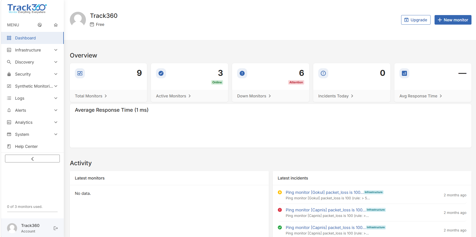Click the Track360 logo

pyautogui.click(x=27, y=9)
